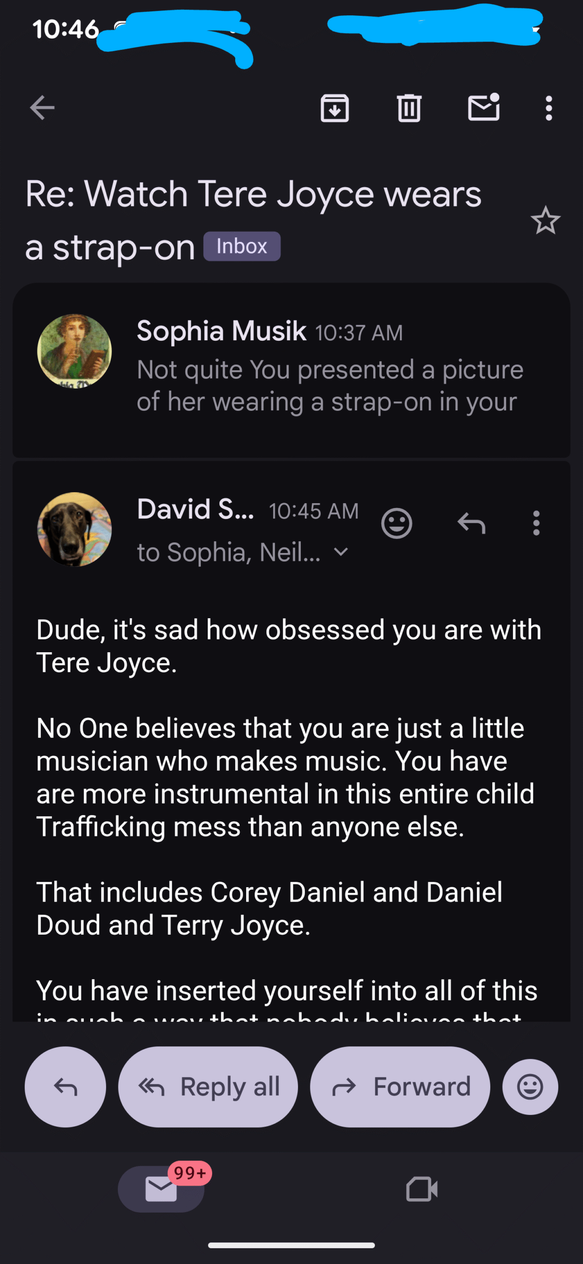
Task: Open Sophia Musik's profile picture
Action: click(74, 351)
